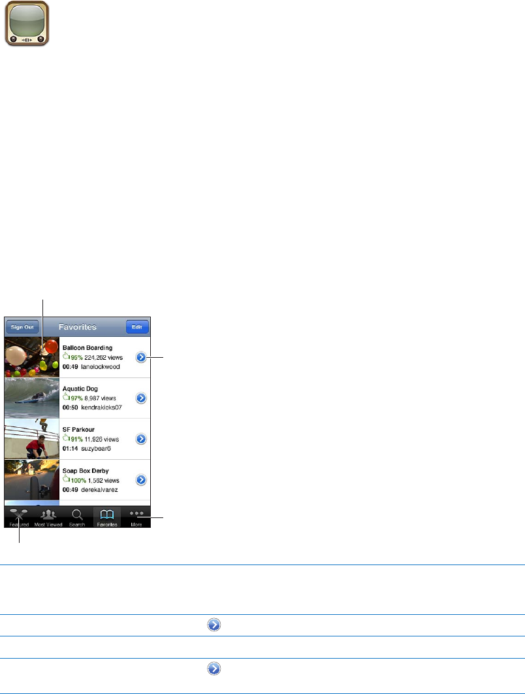
Task: Select the Balloon Boarding title text
Action: pos(87,348)
